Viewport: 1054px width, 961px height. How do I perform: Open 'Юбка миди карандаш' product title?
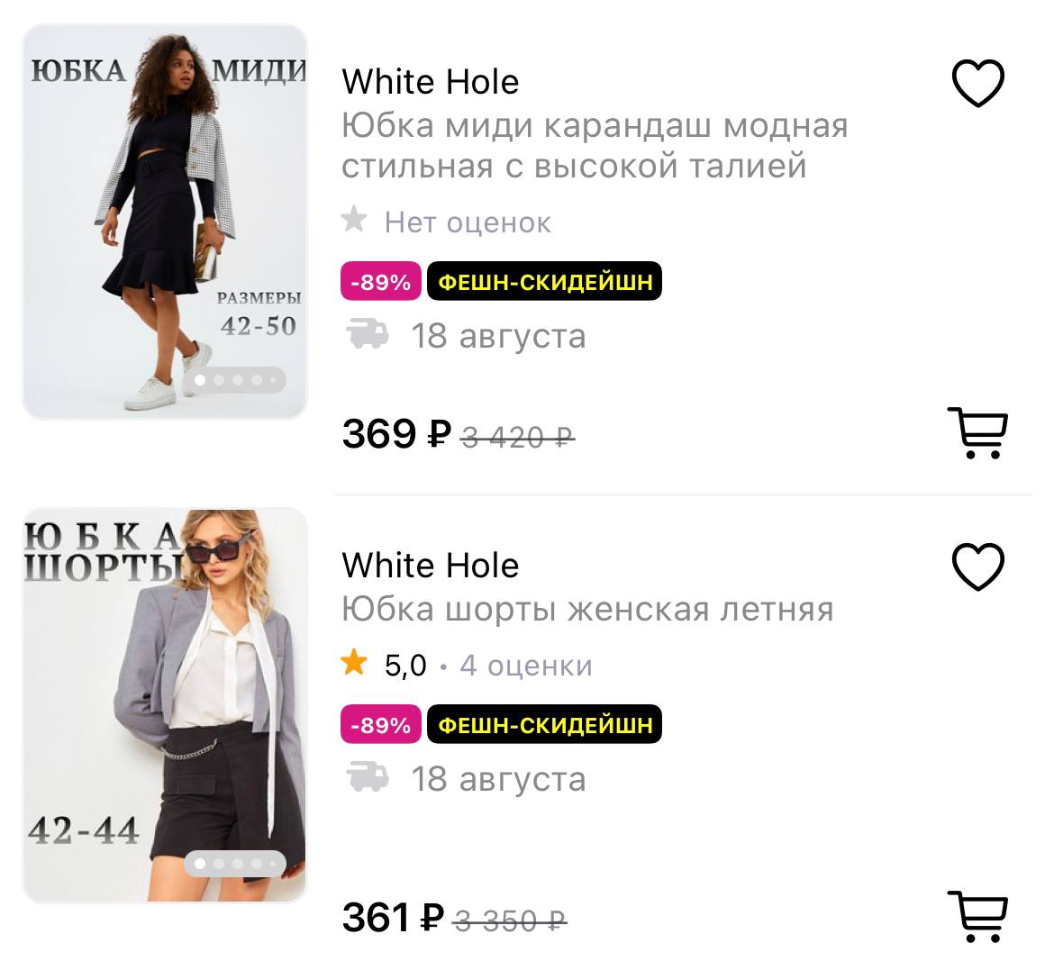pos(594,146)
